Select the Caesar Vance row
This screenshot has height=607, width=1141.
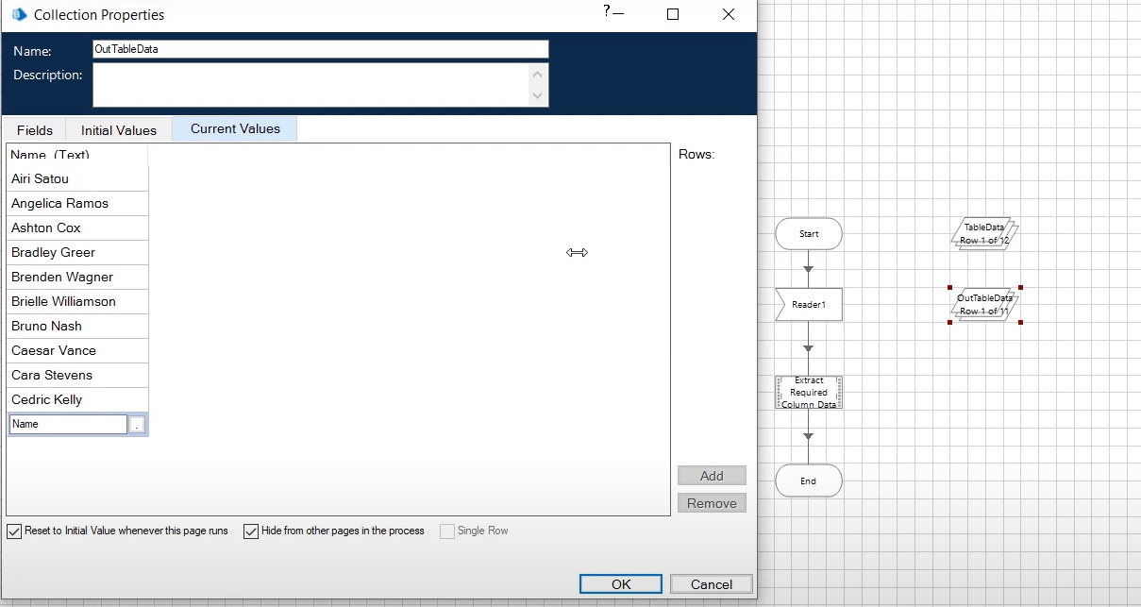tap(77, 350)
